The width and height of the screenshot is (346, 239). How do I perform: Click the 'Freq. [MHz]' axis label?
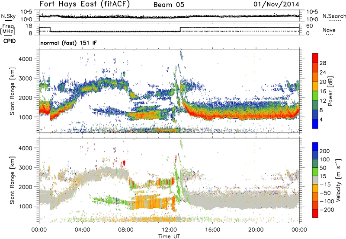[x=8, y=29]
